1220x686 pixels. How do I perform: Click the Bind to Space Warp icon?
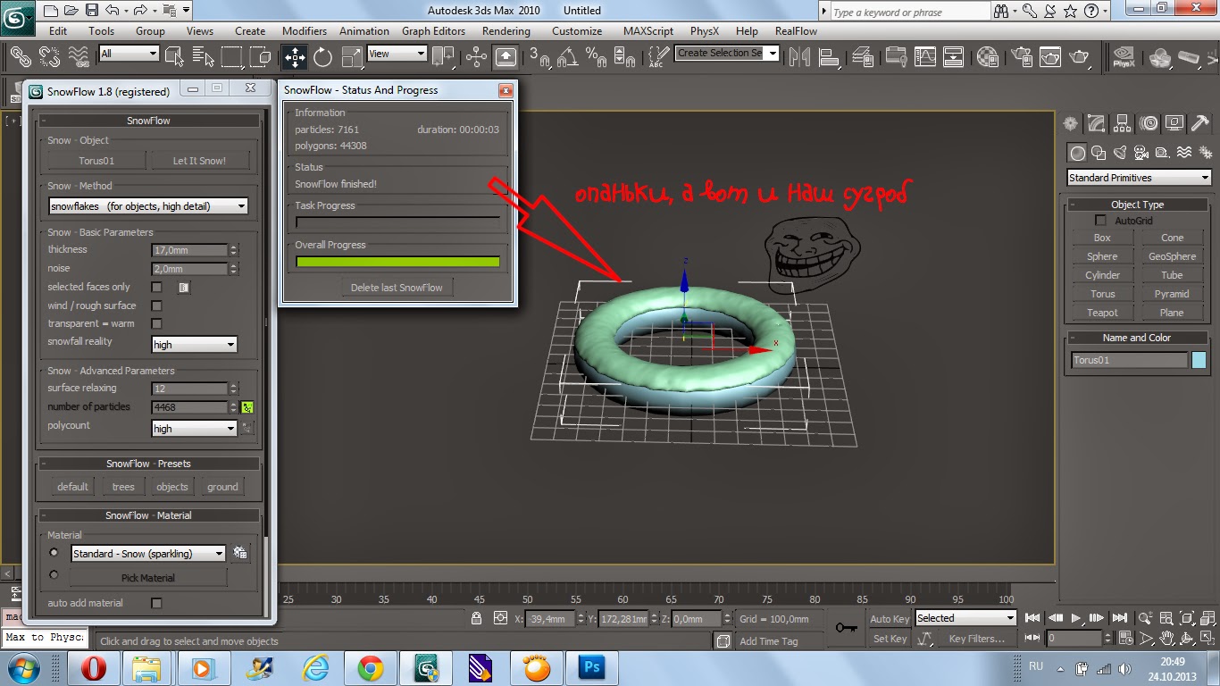79,57
